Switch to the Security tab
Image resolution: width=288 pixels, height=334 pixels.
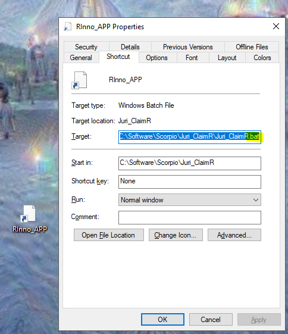(x=86, y=47)
